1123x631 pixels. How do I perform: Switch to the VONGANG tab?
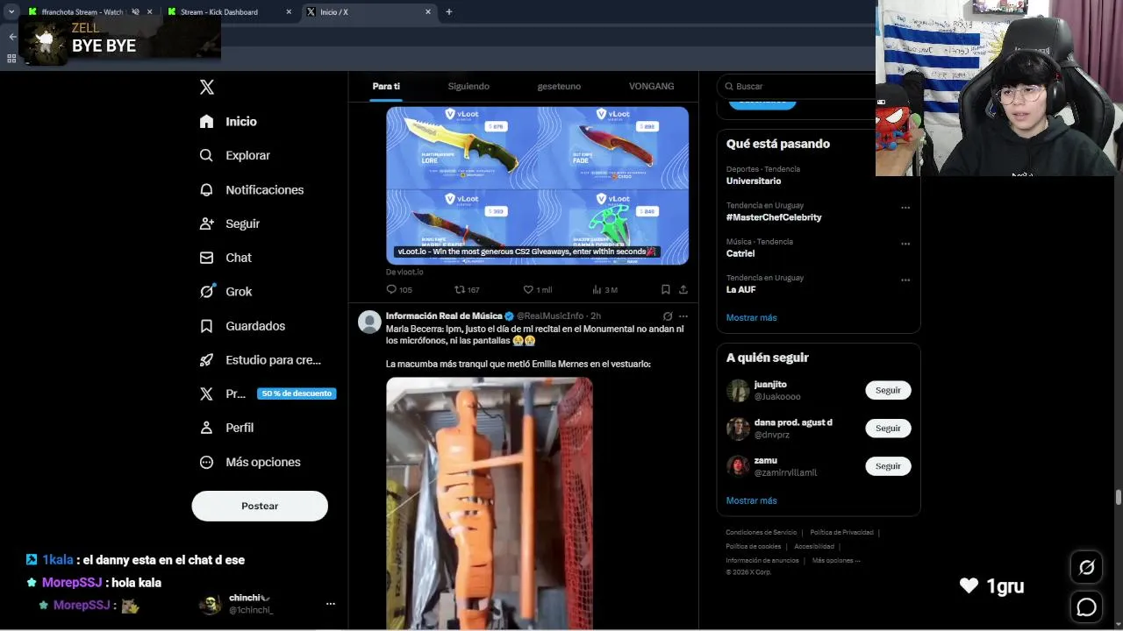pos(651,86)
